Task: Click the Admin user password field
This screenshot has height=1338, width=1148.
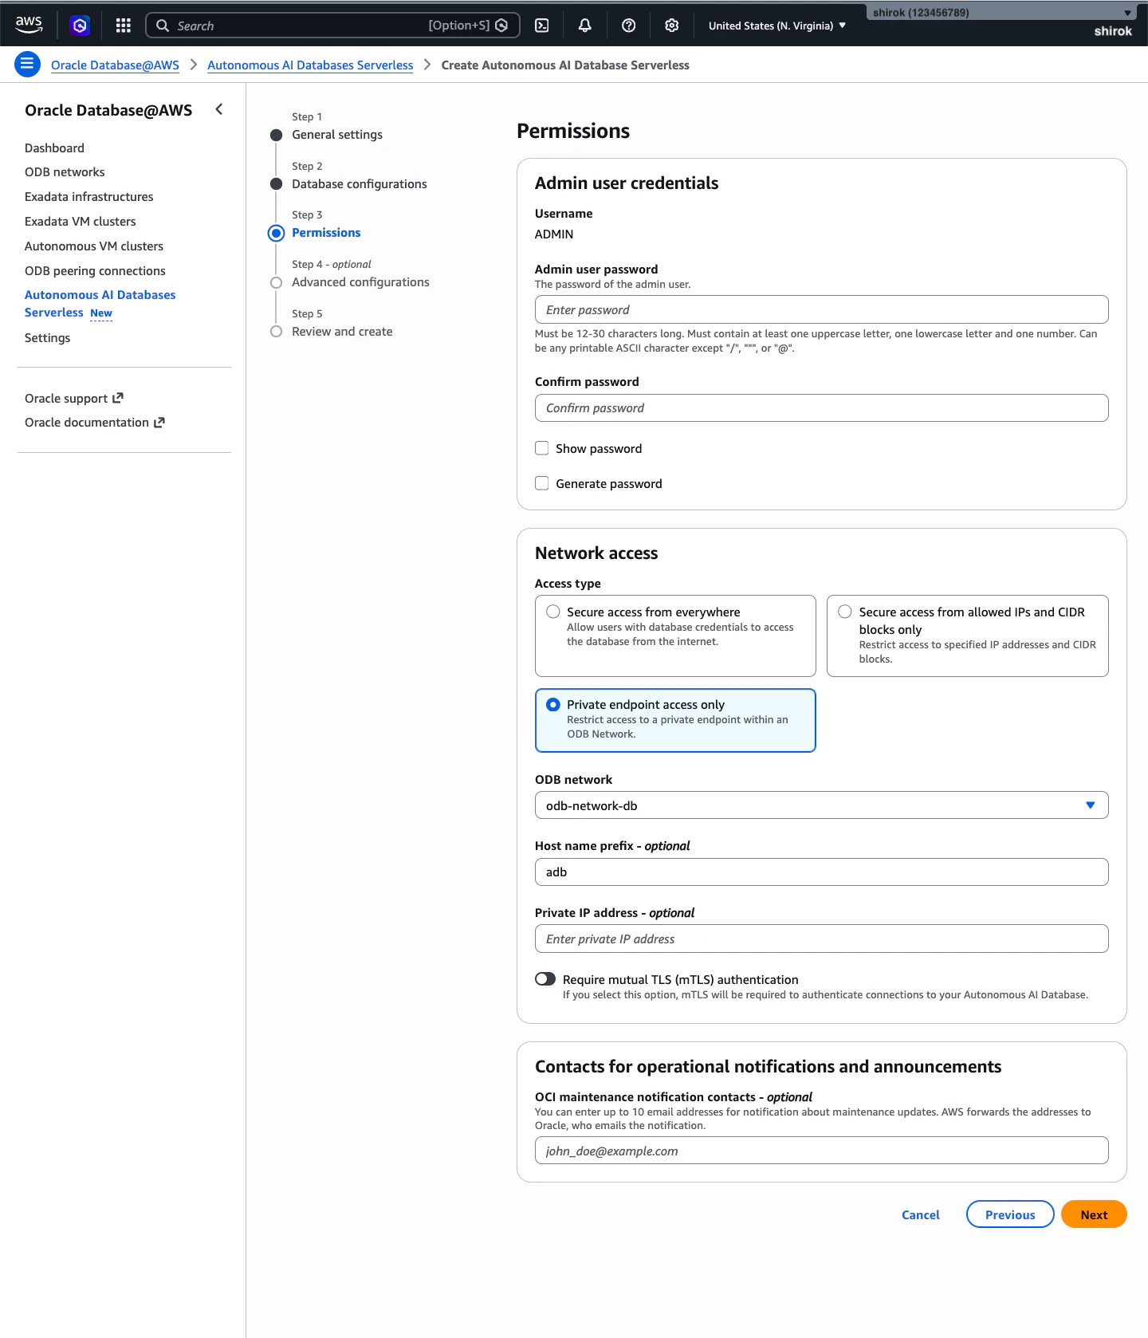Action: click(821, 309)
